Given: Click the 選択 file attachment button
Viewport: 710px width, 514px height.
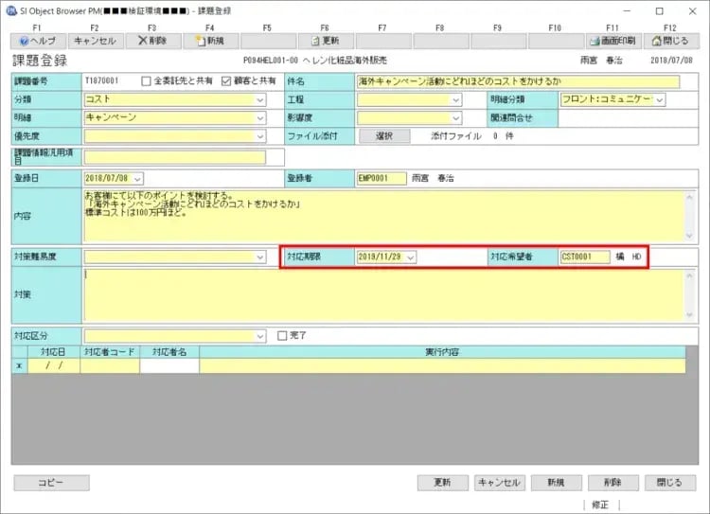Looking at the screenshot, I should (383, 136).
